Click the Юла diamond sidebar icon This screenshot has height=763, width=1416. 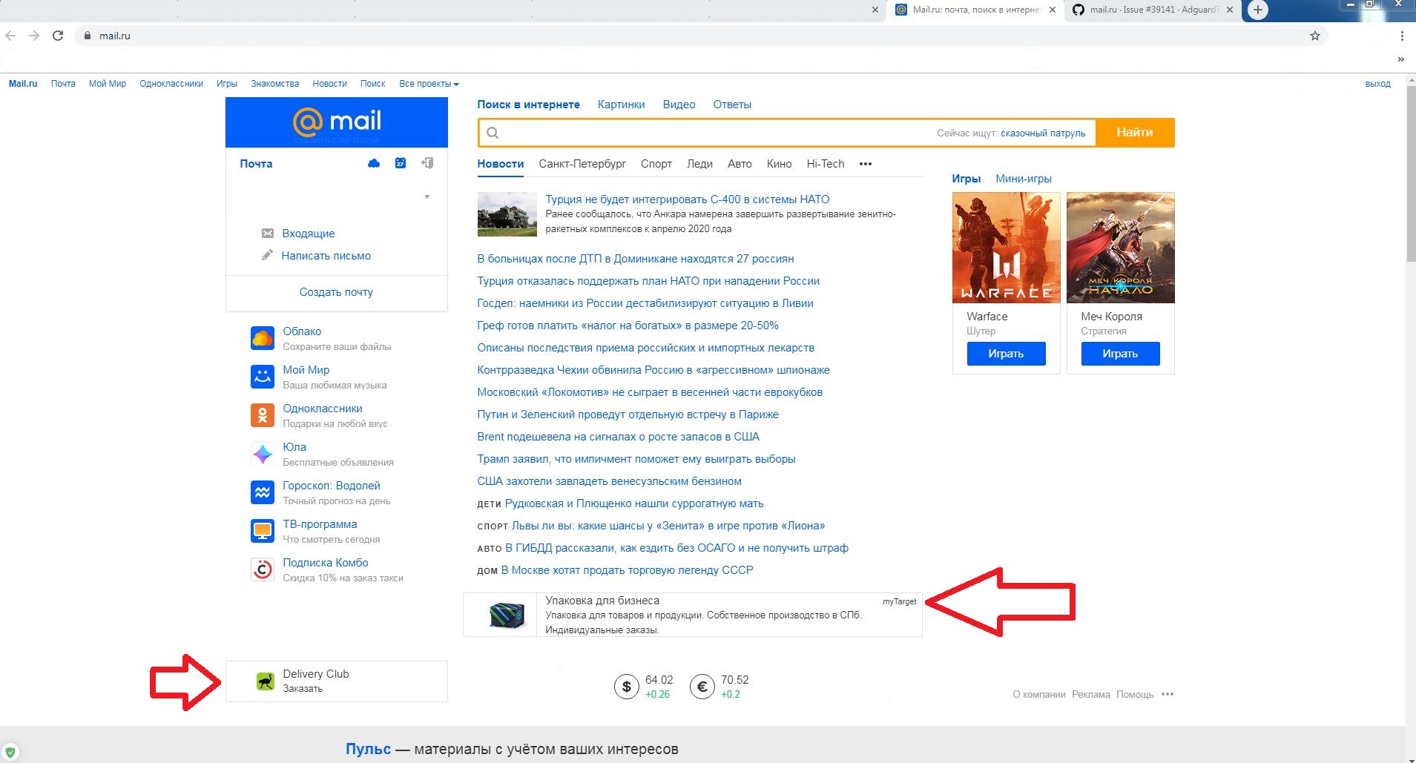[x=263, y=454]
